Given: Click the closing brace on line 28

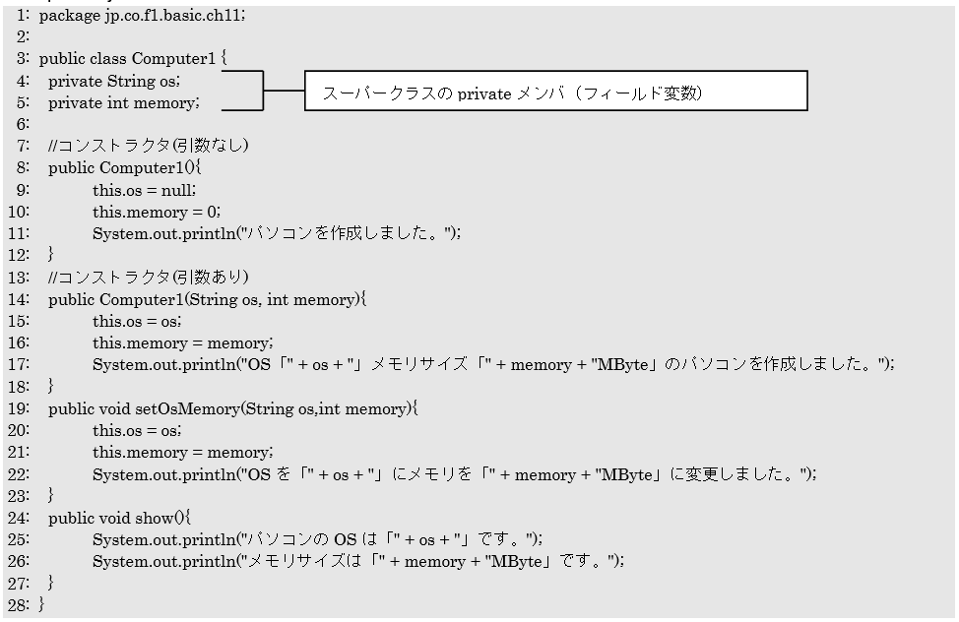Looking at the screenshot, I should (41, 605).
